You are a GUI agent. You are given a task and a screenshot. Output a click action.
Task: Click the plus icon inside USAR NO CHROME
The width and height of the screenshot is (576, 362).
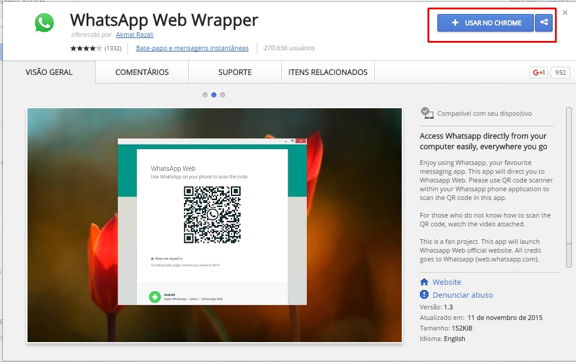point(454,23)
